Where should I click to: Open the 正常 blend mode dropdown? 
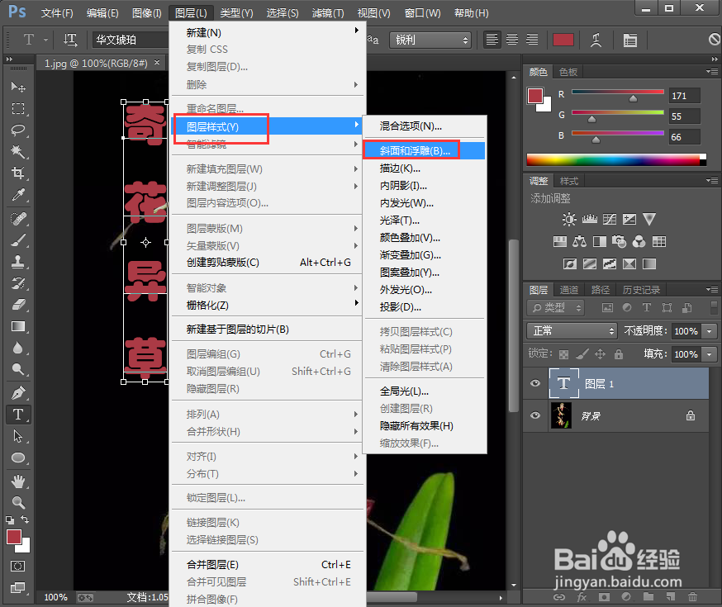(572, 331)
